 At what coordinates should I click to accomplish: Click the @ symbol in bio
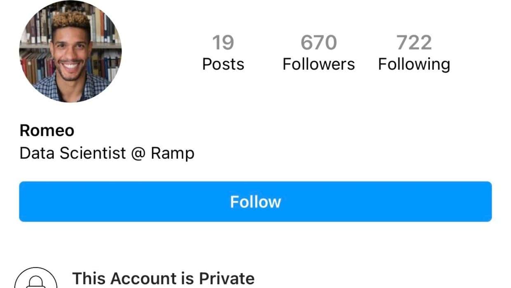click(x=138, y=154)
